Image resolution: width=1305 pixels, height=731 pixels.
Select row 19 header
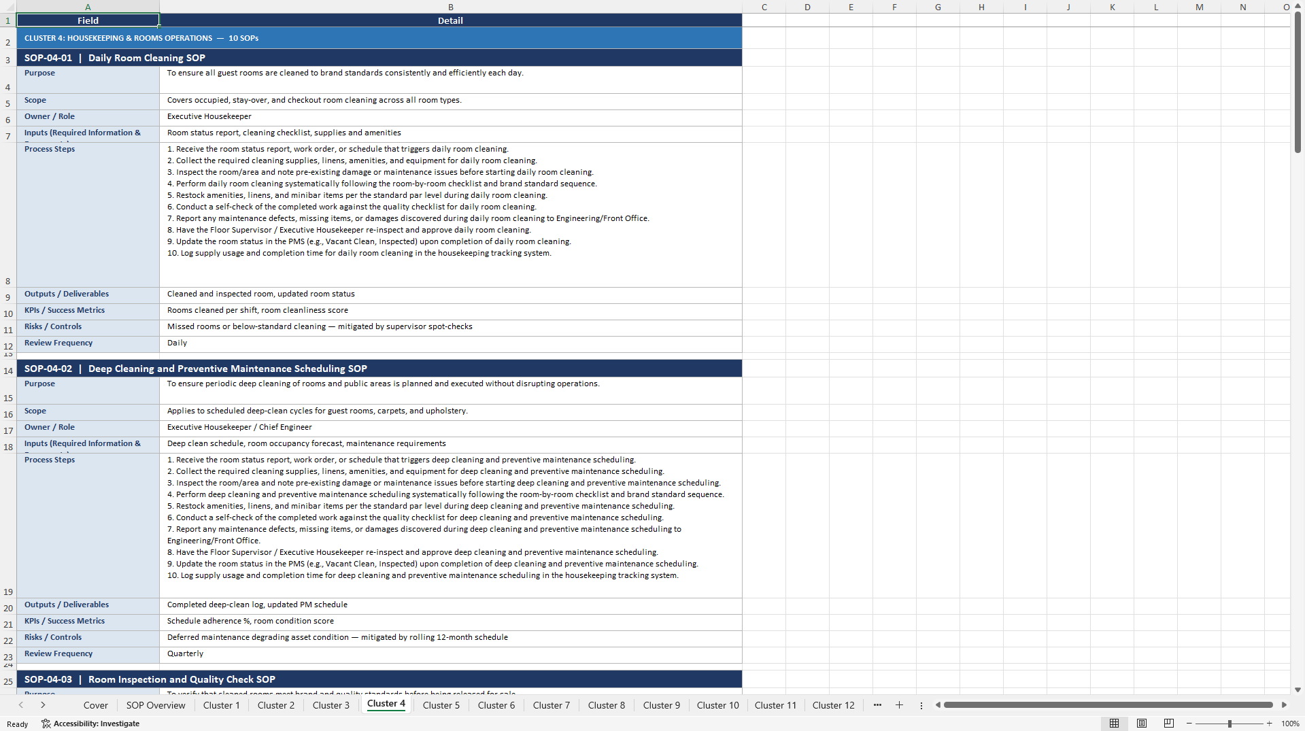tap(8, 526)
